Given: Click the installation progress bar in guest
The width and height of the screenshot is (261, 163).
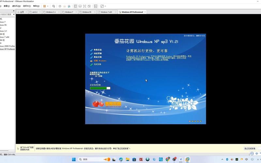Looking at the screenshot, I should (100, 88).
